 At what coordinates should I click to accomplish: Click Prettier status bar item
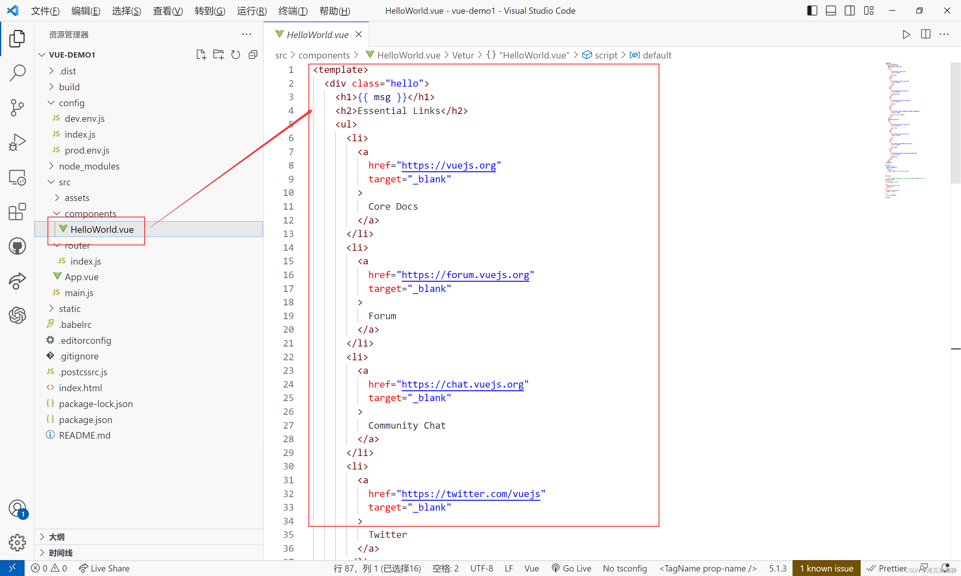(887, 568)
